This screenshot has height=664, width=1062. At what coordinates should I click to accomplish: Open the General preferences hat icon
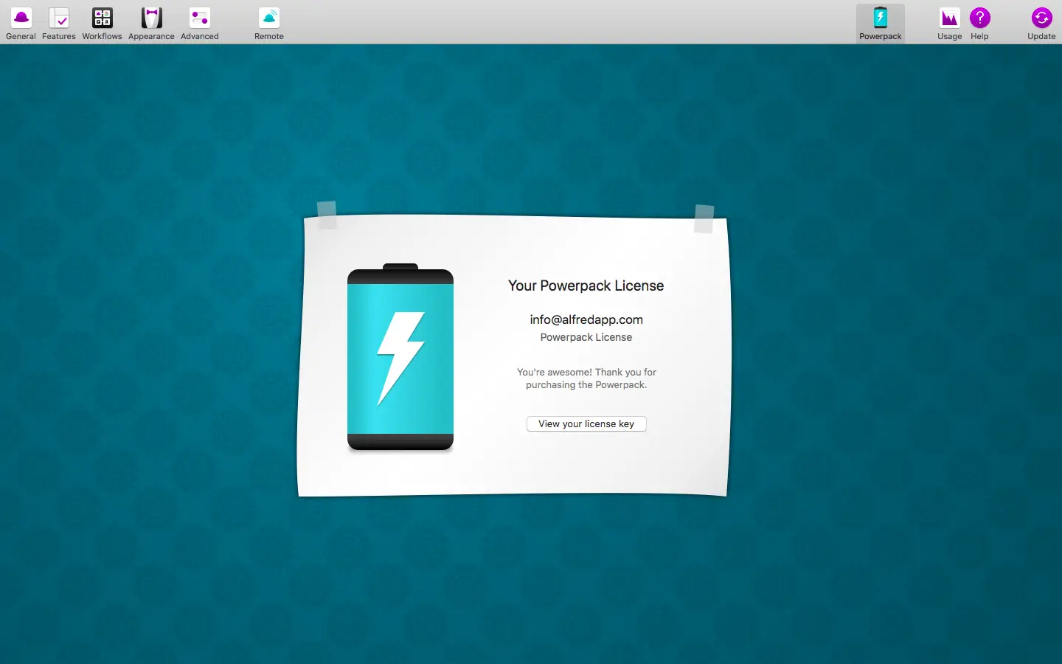click(21, 18)
